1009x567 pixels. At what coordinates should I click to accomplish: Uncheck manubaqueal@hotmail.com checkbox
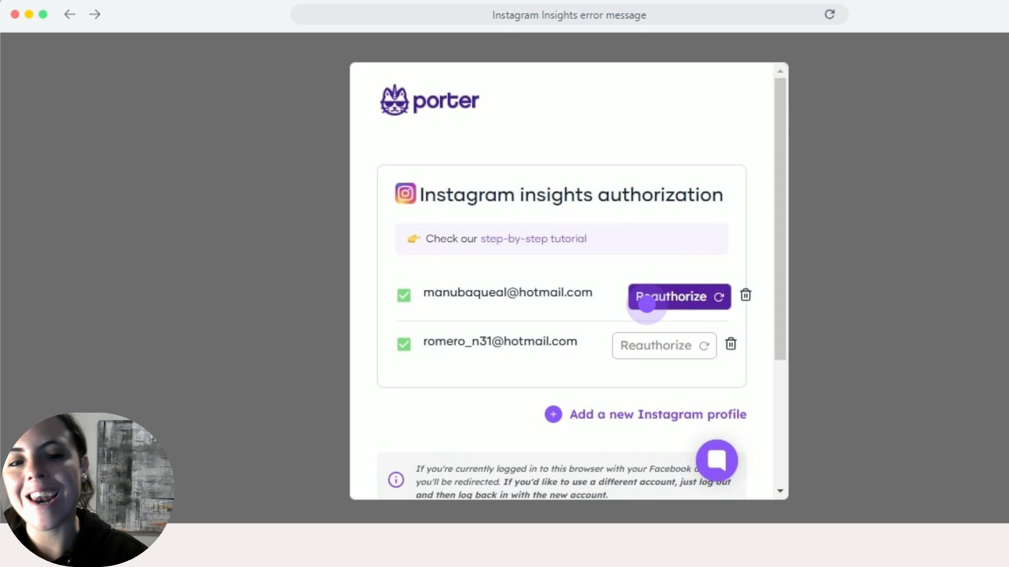point(404,296)
